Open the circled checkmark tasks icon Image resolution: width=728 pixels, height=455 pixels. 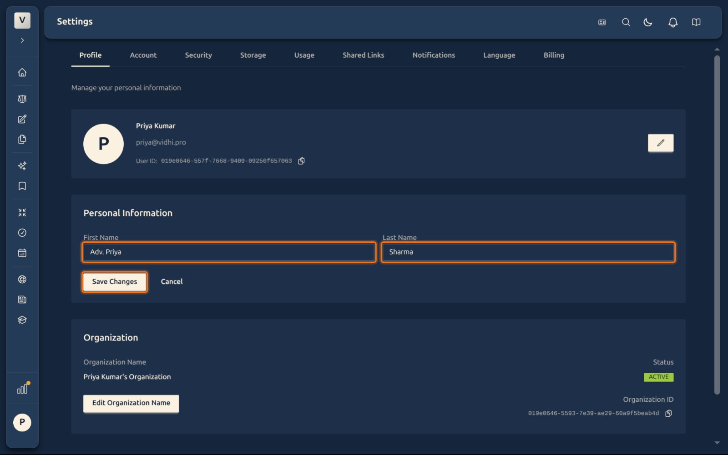(22, 233)
